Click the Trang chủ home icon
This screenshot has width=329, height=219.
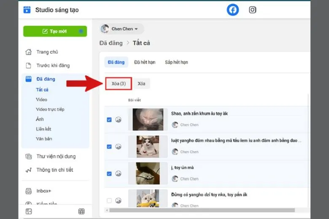[x=29, y=52]
